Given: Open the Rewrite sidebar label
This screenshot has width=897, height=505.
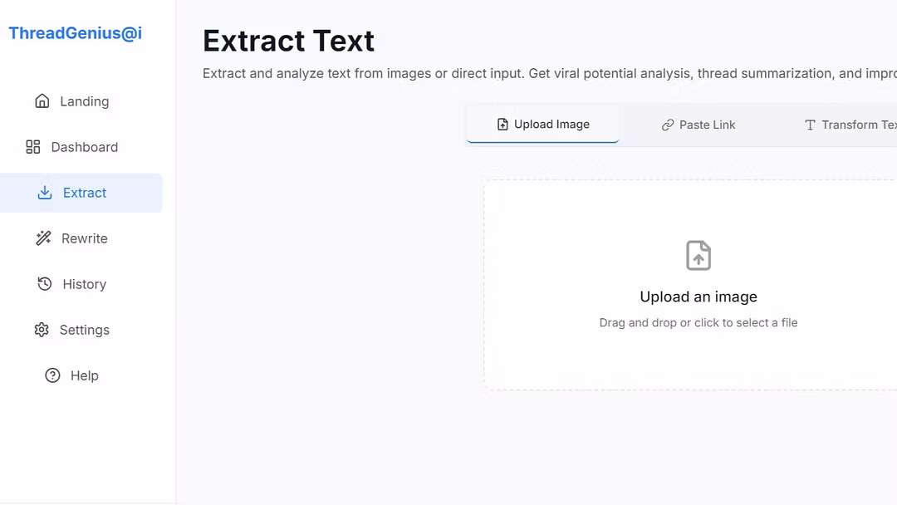Looking at the screenshot, I should 85,238.
